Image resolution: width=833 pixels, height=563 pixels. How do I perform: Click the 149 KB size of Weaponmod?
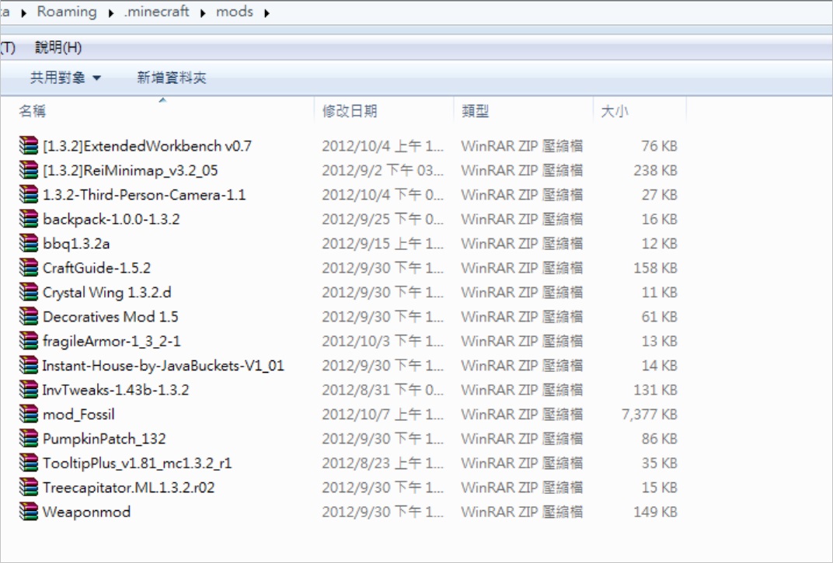click(655, 513)
